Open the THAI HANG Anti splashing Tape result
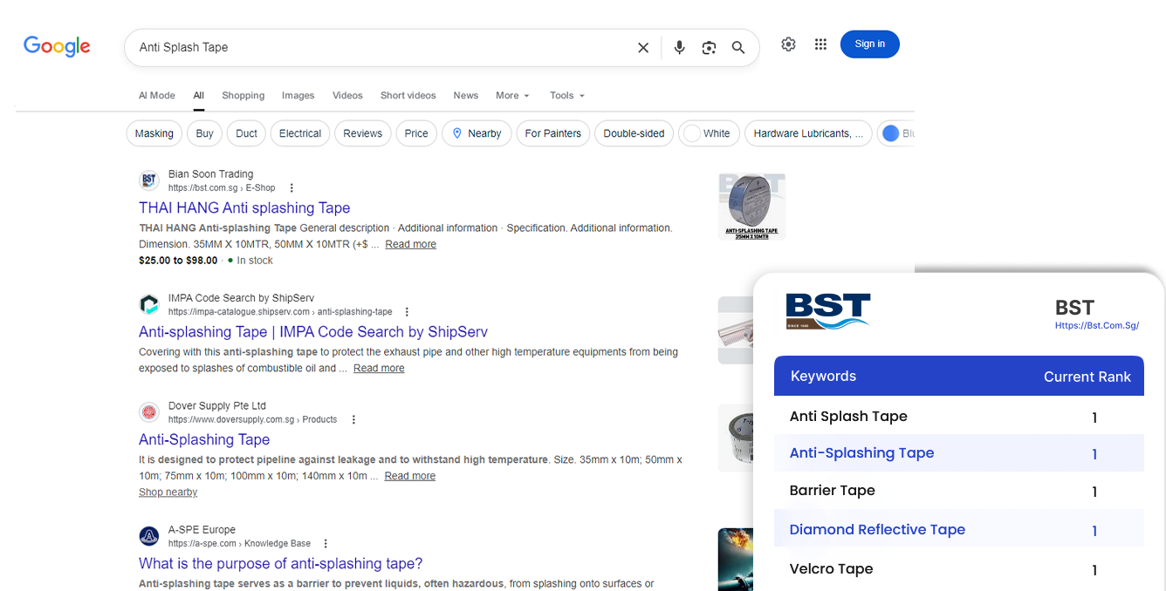This screenshot has width=1166, height=591. pyautogui.click(x=244, y=207)
